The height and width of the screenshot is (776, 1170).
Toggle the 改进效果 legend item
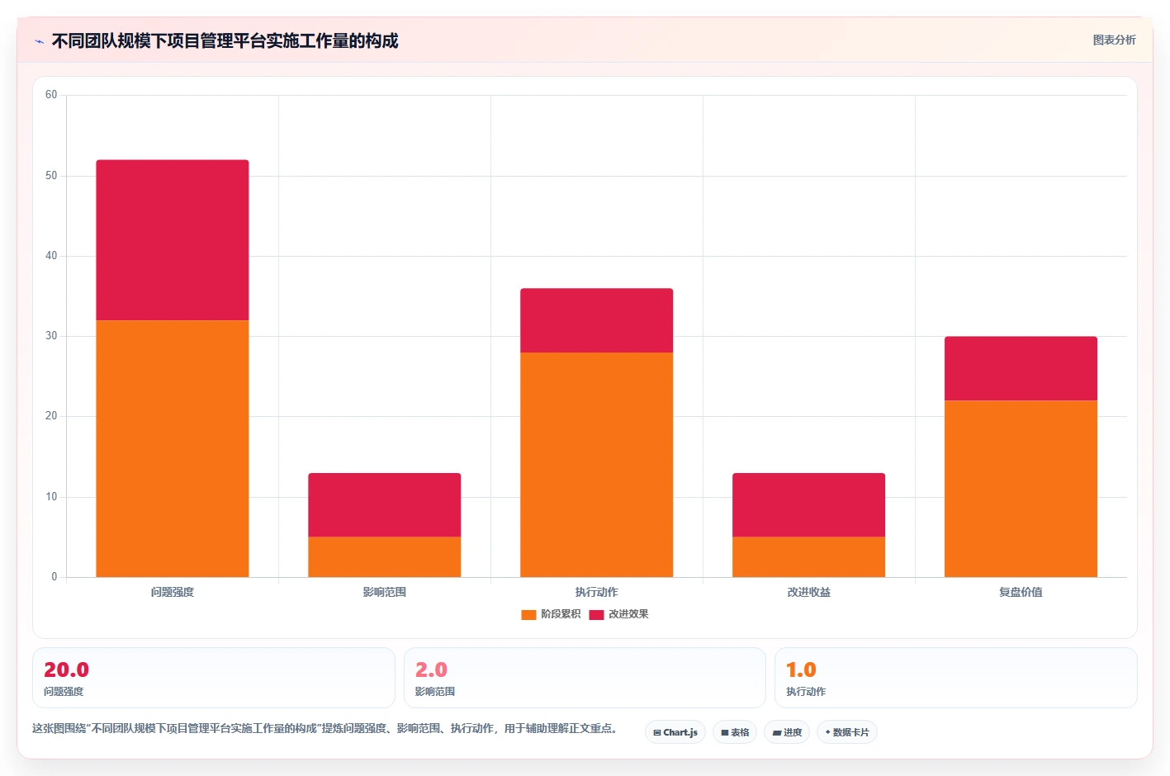click(618, 614)
